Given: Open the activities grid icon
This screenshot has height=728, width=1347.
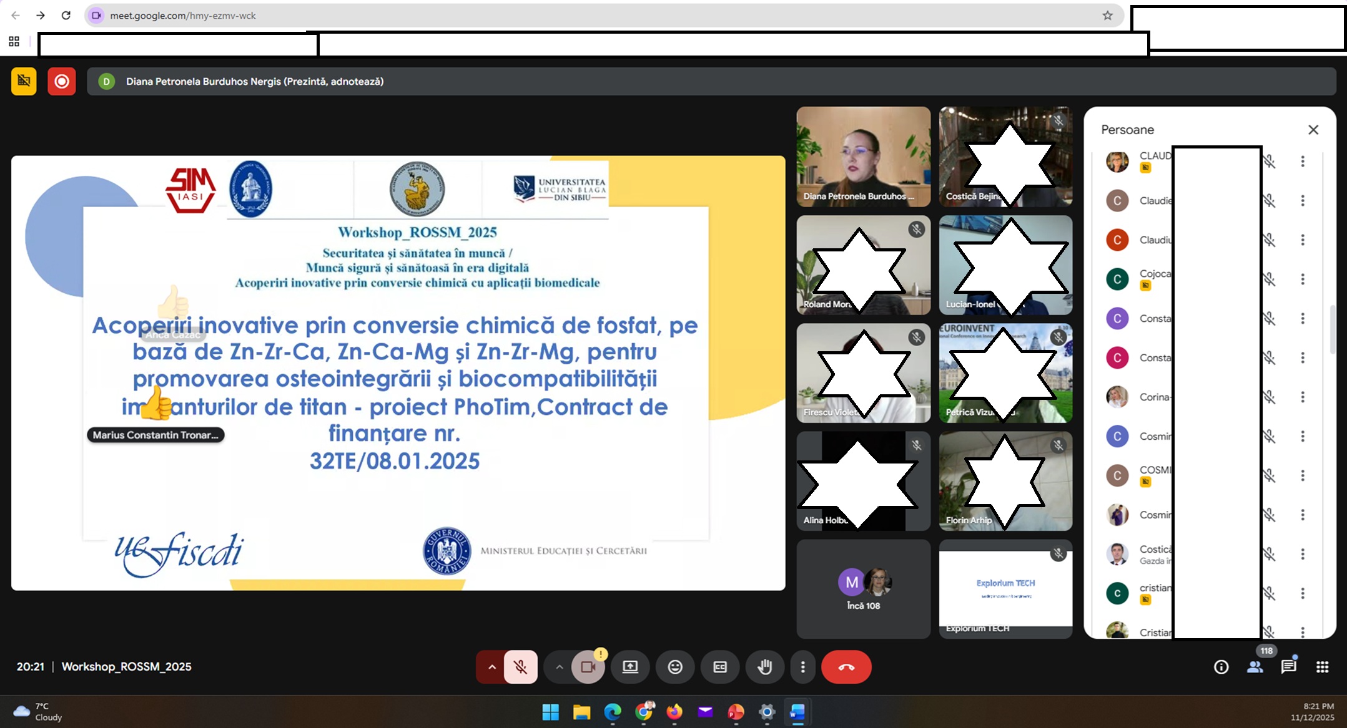Looking at the screenshot, I should (1322, 667).
